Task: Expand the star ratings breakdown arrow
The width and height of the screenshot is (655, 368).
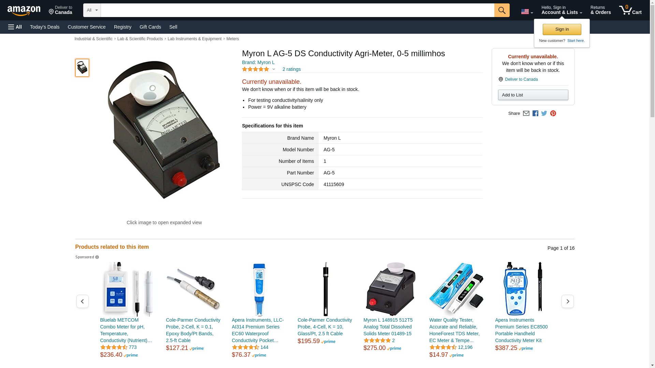Action: 274,70
